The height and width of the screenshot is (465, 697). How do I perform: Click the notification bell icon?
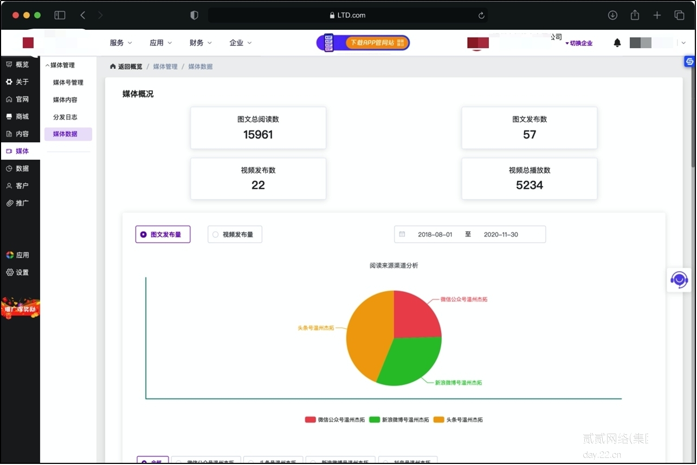click(617, 43)
